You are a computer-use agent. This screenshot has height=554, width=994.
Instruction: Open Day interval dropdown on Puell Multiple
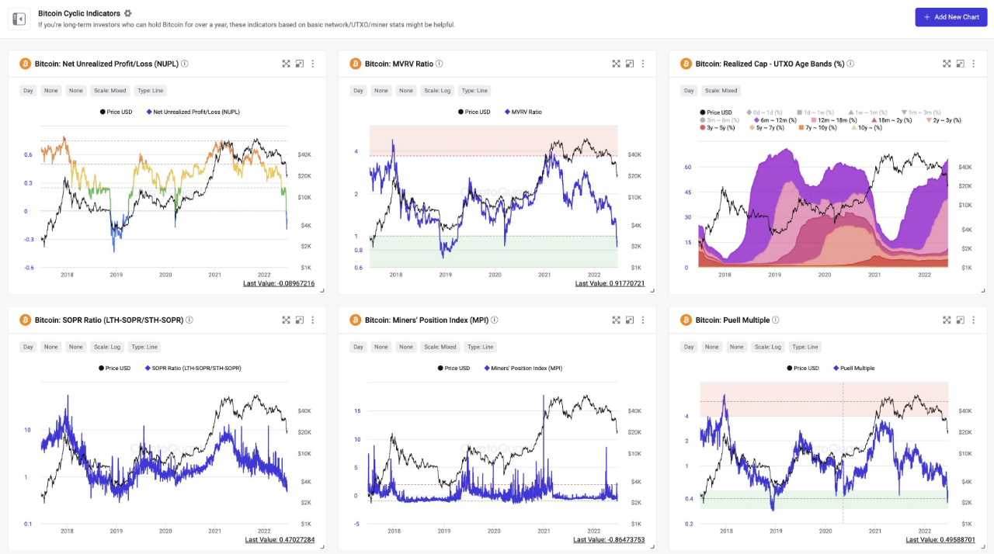(689, 347)
